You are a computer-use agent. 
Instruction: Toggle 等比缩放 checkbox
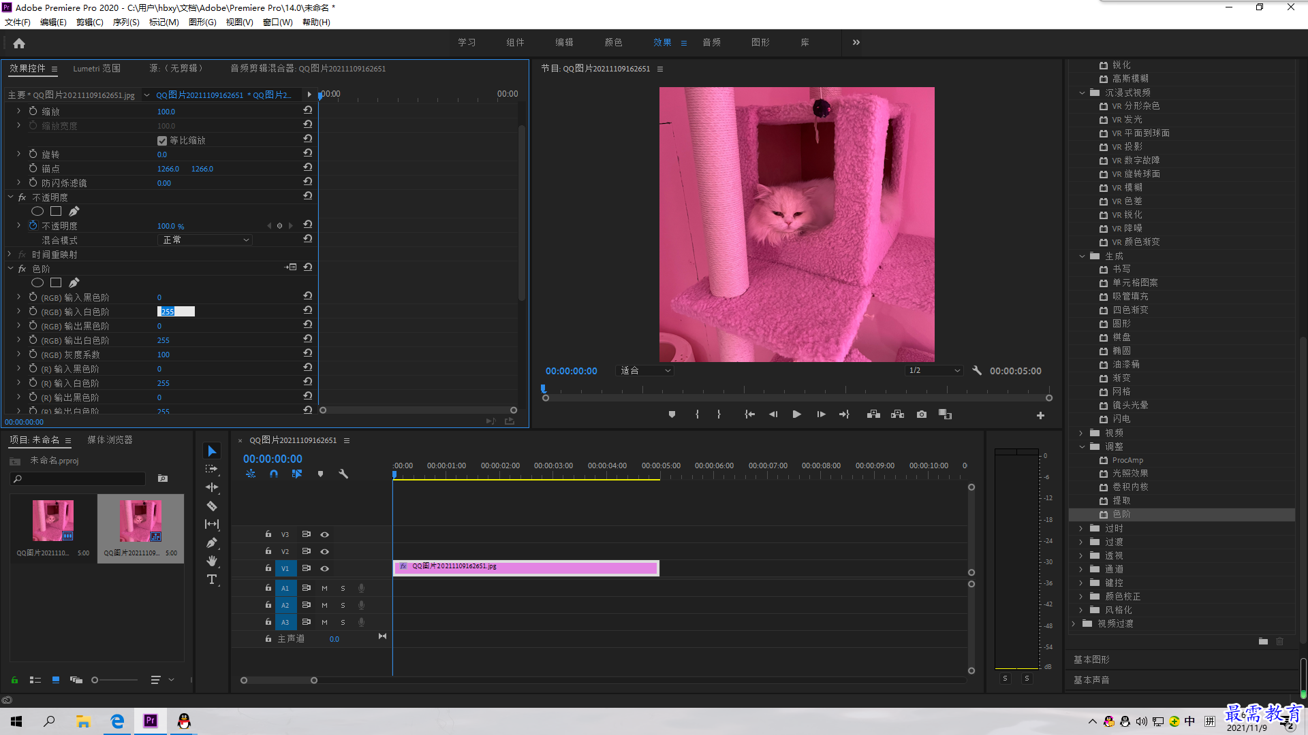pyautogui.click(x=162, y=141)
